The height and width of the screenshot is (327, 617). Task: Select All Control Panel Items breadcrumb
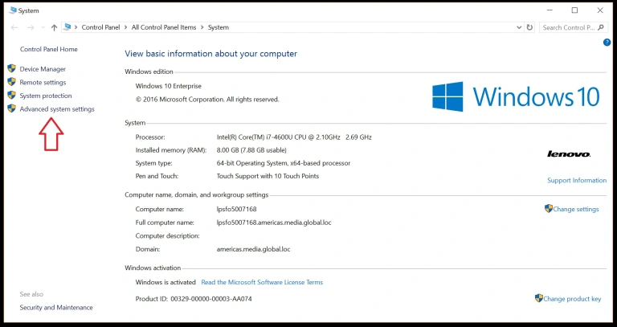pos(164,27)
